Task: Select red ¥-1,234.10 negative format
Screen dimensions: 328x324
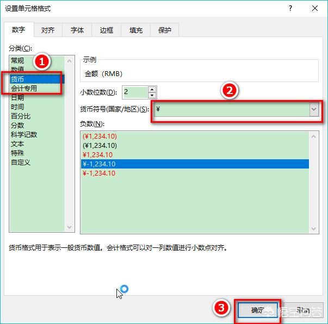Action: [x=195, y=173]
